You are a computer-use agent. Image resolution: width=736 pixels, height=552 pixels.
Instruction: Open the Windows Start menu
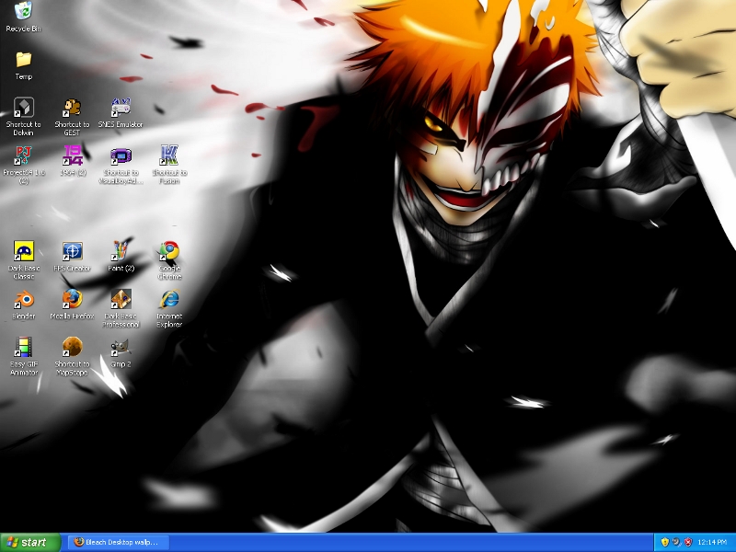coord(30,543)
